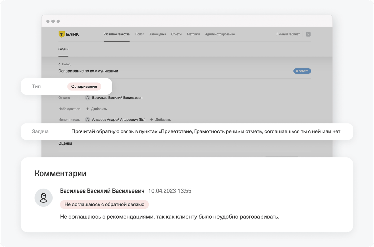Open the Автооценка section
This screenshot has height=247, width=374.
click(158, 34)
